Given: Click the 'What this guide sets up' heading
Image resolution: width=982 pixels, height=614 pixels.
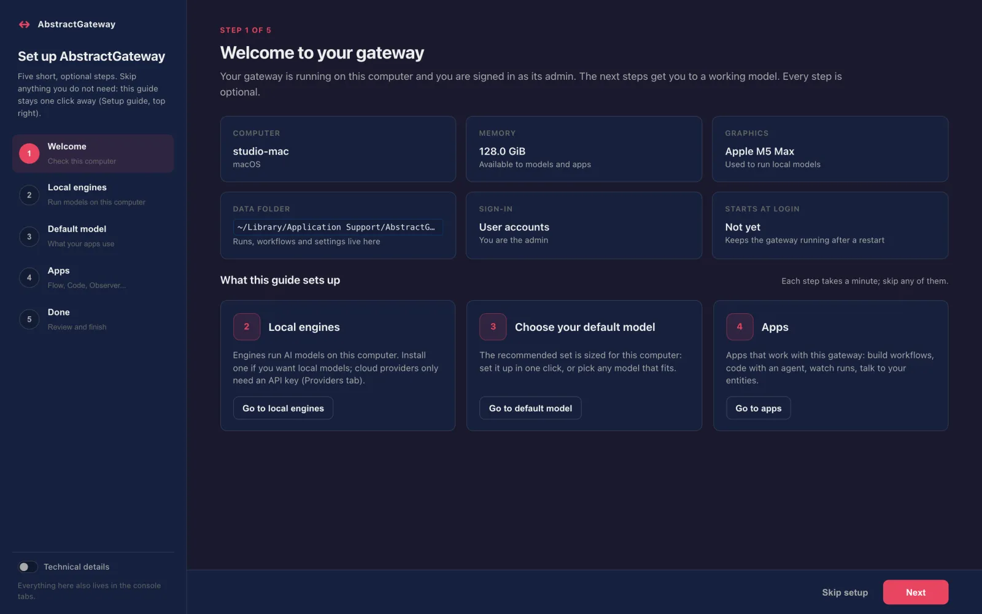Looking at the screenshot, I should coord(280,280).
